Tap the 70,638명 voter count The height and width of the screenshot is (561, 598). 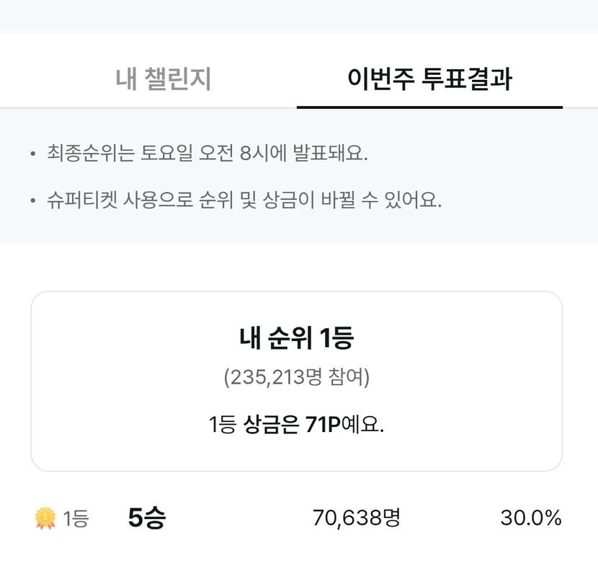tap(356, 518)
